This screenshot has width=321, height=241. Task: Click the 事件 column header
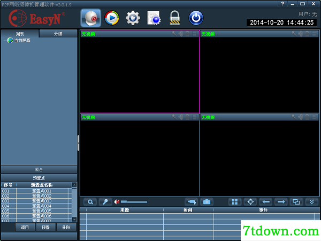[x=263, y=210]
